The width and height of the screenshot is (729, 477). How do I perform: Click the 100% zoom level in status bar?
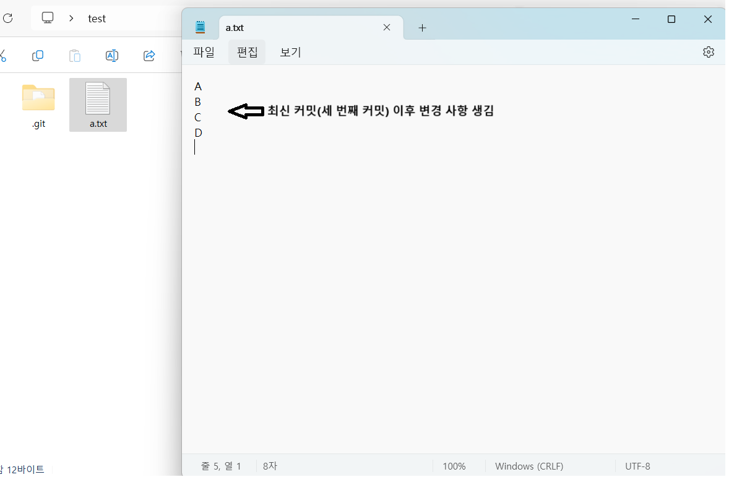(x=454, y=466)
